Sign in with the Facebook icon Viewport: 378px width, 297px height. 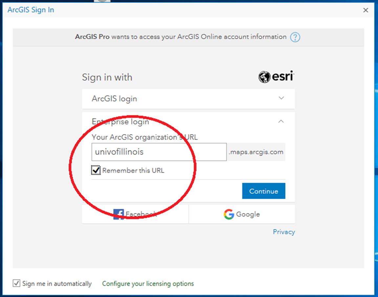coord(118,214)
